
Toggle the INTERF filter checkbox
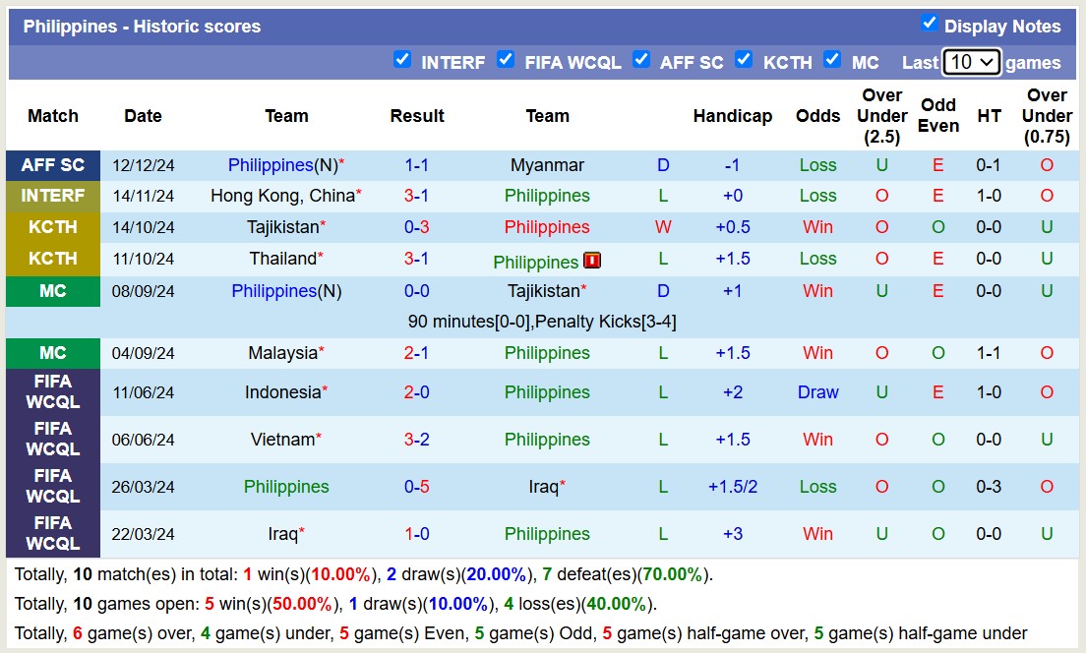coord(403,60)
